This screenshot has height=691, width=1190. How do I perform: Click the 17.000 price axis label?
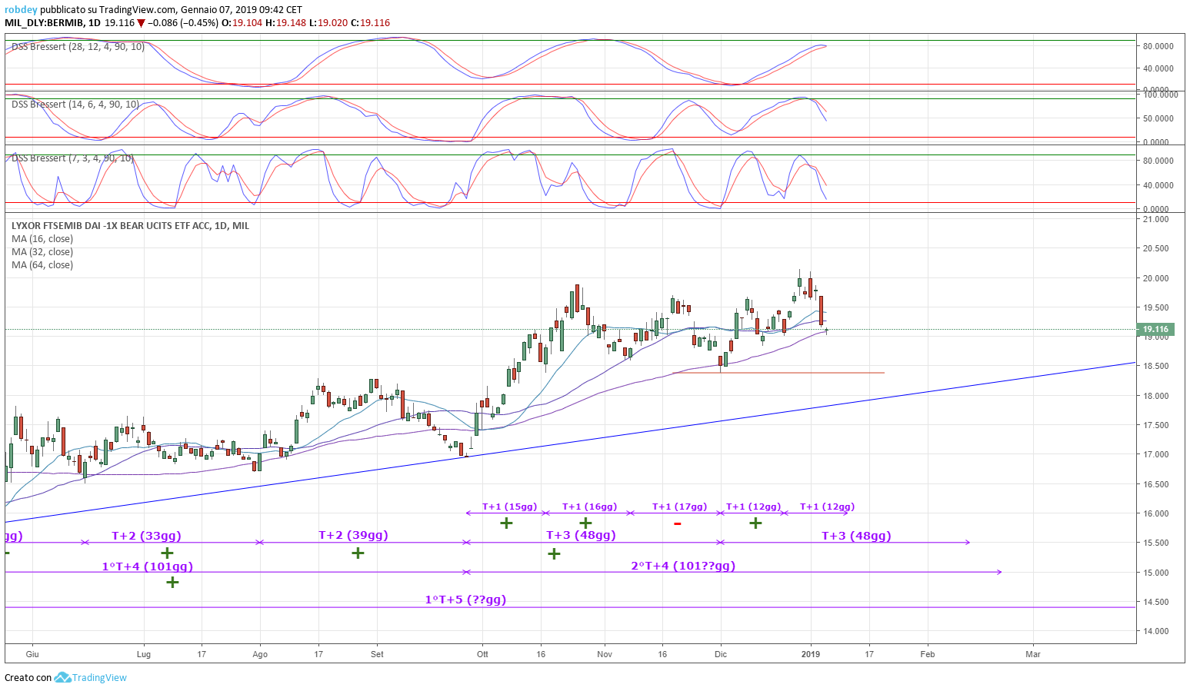click(1155, 454)
